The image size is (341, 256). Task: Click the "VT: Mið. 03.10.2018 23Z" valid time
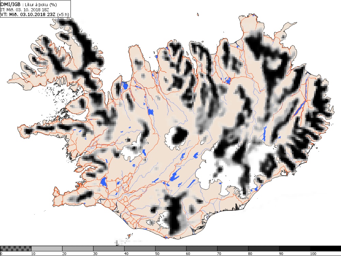(28, 14)
